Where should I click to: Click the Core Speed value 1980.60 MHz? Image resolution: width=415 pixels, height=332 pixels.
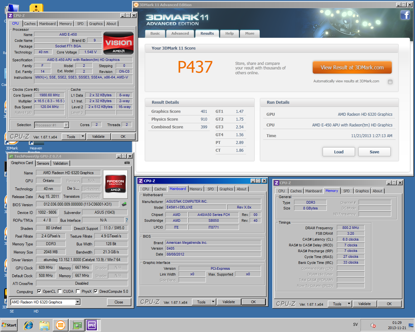(50, 95)
